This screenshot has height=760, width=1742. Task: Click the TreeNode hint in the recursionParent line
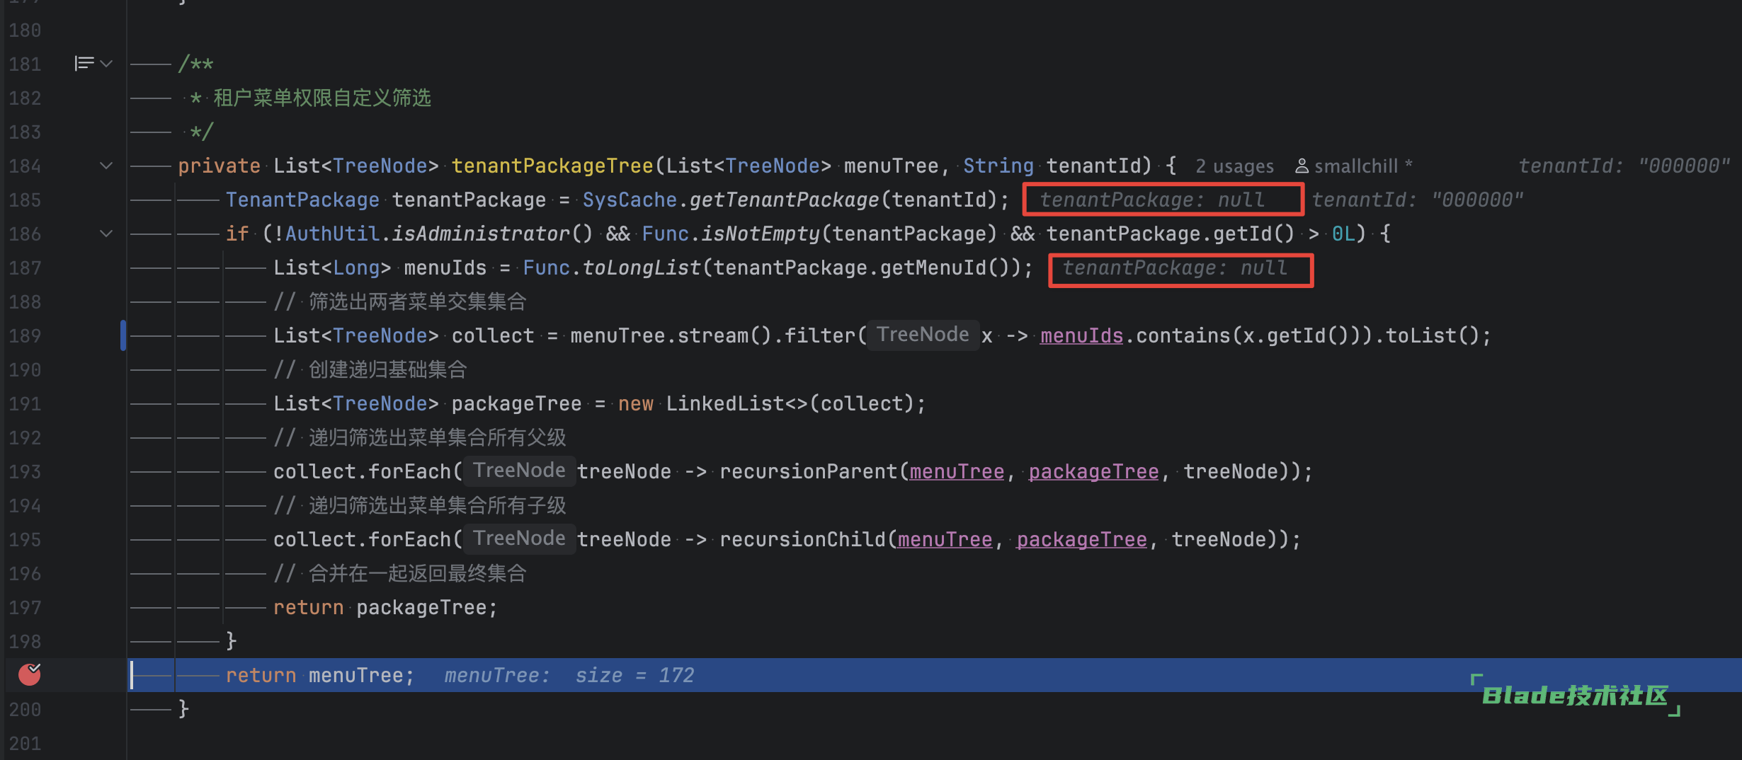pyautogui.click(x=519, y=471)
